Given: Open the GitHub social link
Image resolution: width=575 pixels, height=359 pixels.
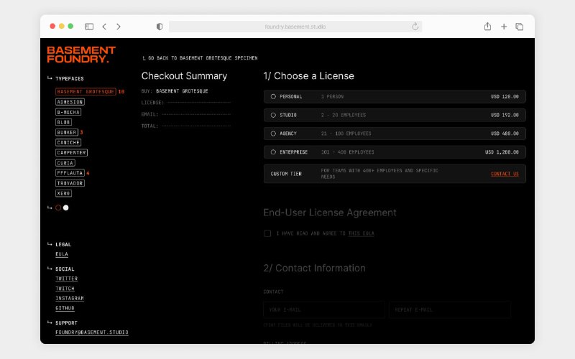Looking at the screenshot, I should (x=65, y=308).
